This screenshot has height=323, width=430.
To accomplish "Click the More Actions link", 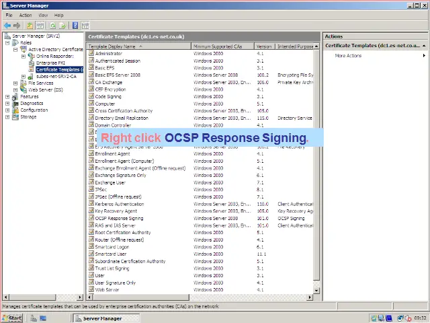I will (x=348, y=56).
